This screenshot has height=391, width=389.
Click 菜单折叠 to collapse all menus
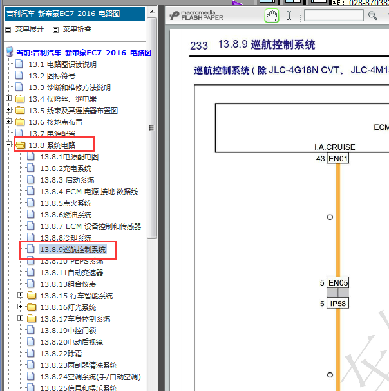click(x=77, y=29)
